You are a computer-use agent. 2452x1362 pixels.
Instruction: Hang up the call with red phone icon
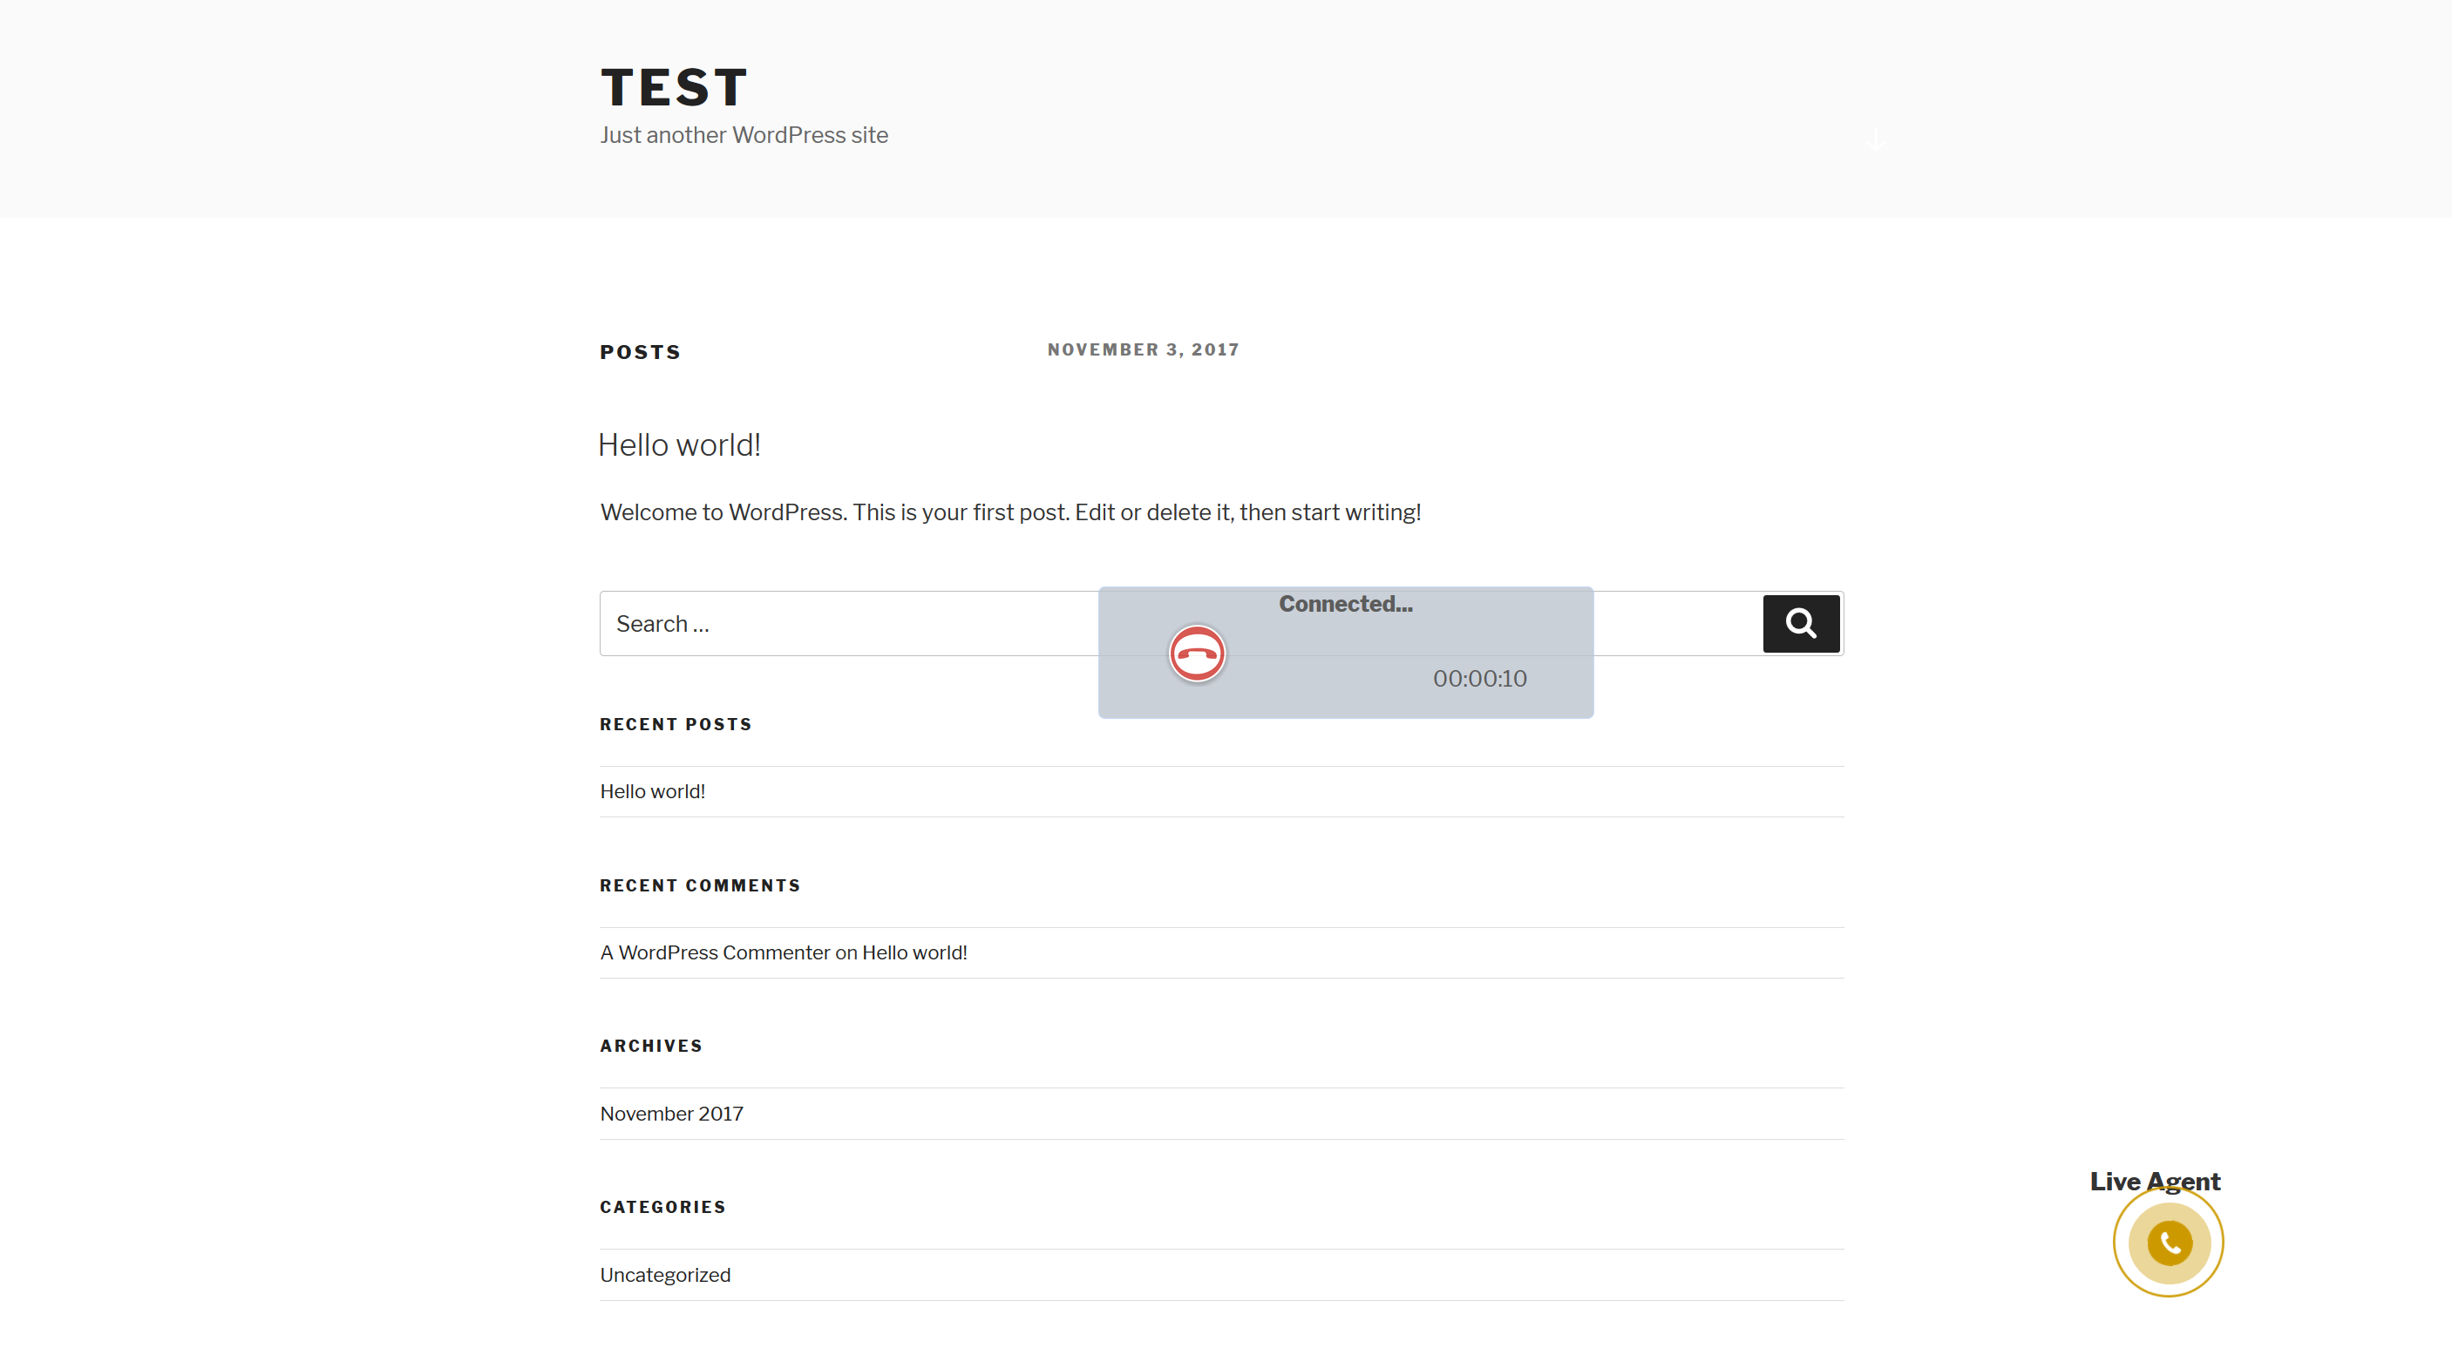tap(1197, 653)
